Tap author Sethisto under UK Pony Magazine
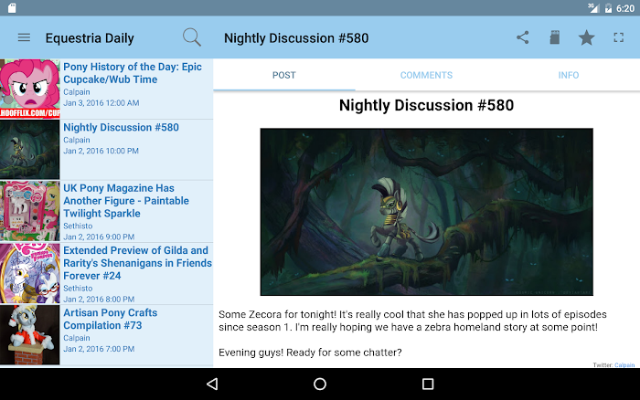The width and height of the screenshot is (640, 400). [x=78, y=226]
